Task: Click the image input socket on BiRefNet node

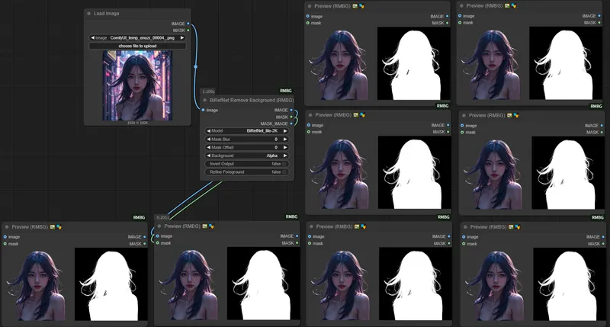Action: (x=203, y=110)
